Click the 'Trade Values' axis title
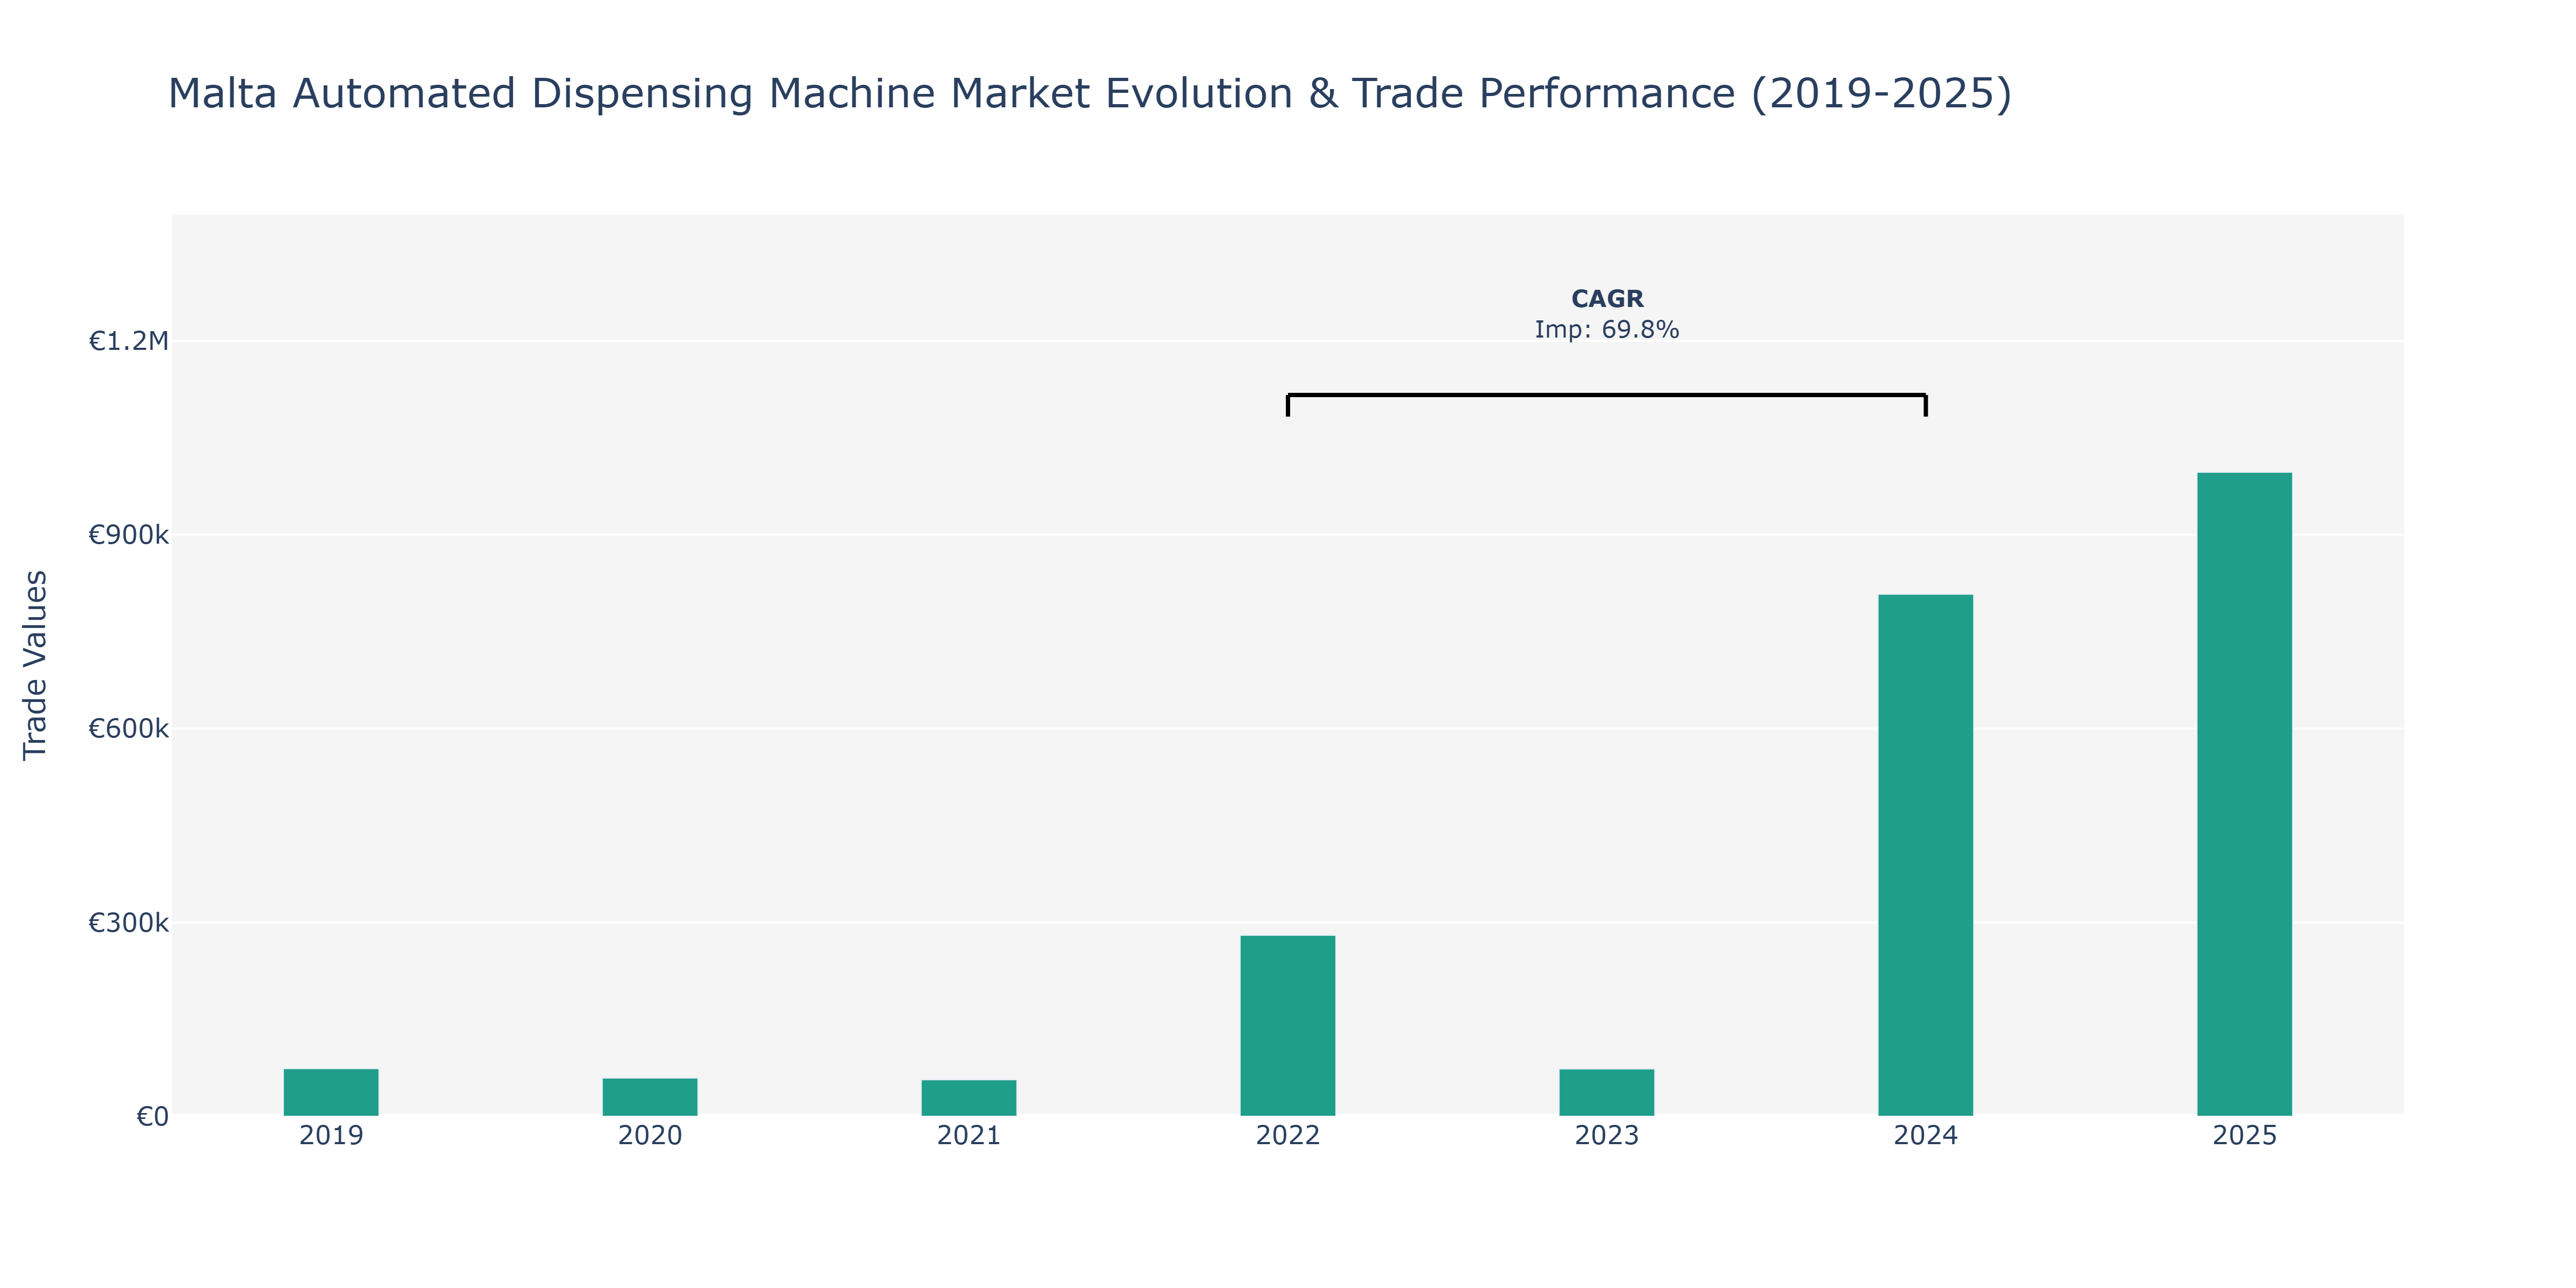 click(35, 665)
